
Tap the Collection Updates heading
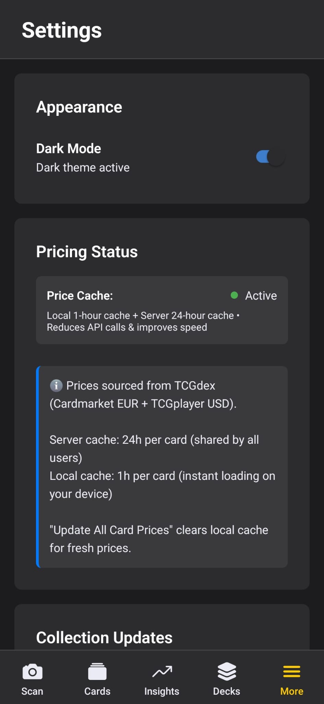104,638
